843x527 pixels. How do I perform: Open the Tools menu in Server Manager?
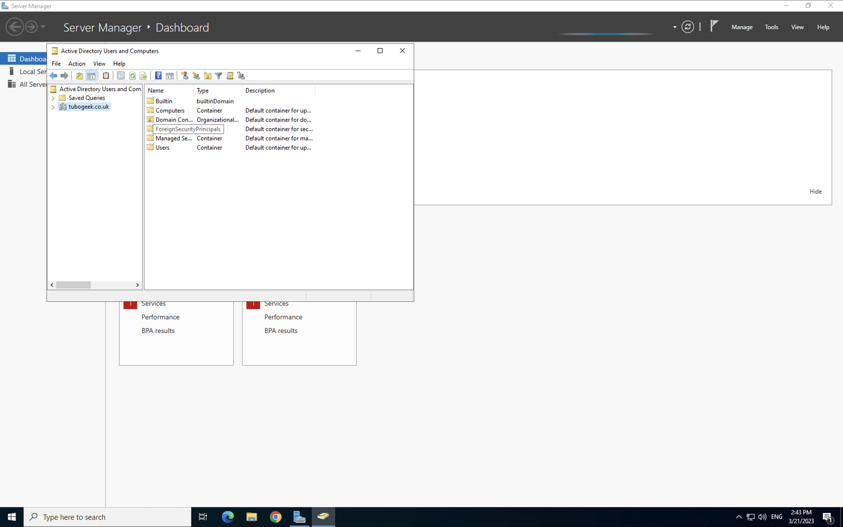(771, 27)
